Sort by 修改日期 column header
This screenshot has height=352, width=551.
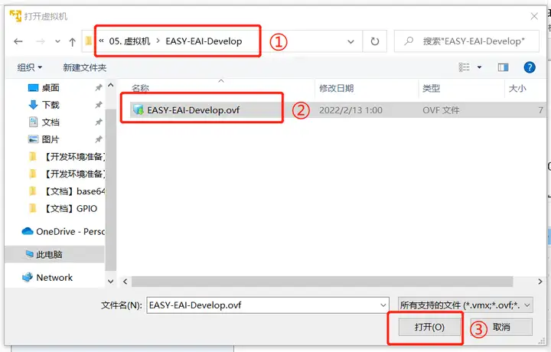tap(336, 88)
